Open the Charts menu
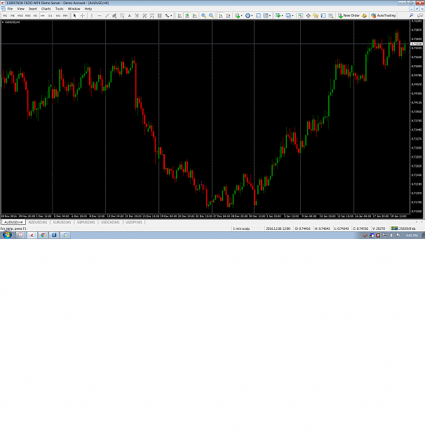425x438 pixels. [46, 8]
